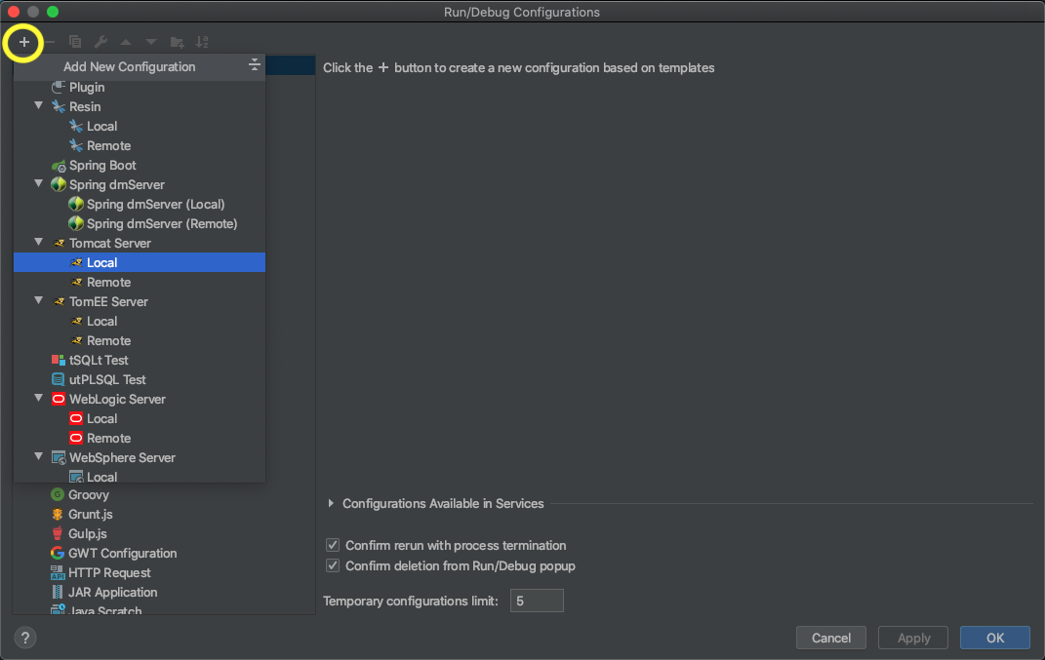Collapse the TomEE Server tree node
Screen dimensions: 1045x660
coord(39,301)
